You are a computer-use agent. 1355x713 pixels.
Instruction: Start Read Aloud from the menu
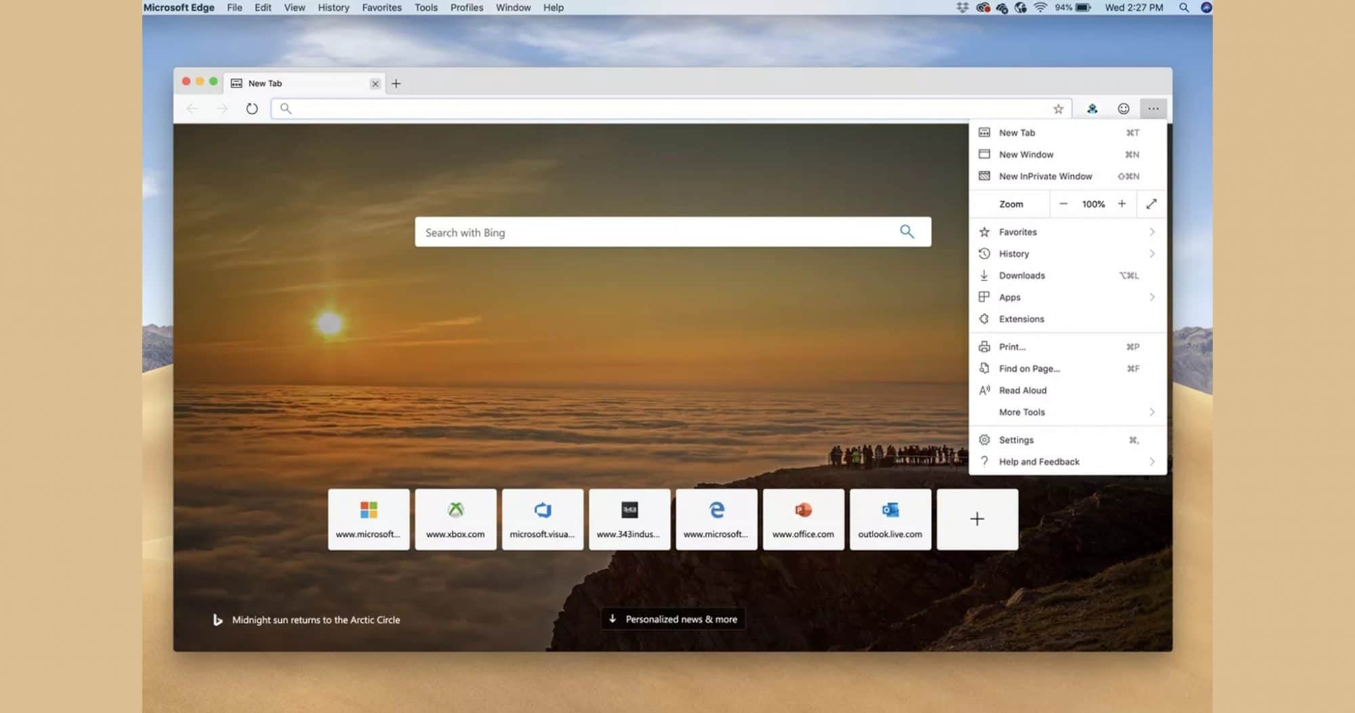[x=1068, y=390]
